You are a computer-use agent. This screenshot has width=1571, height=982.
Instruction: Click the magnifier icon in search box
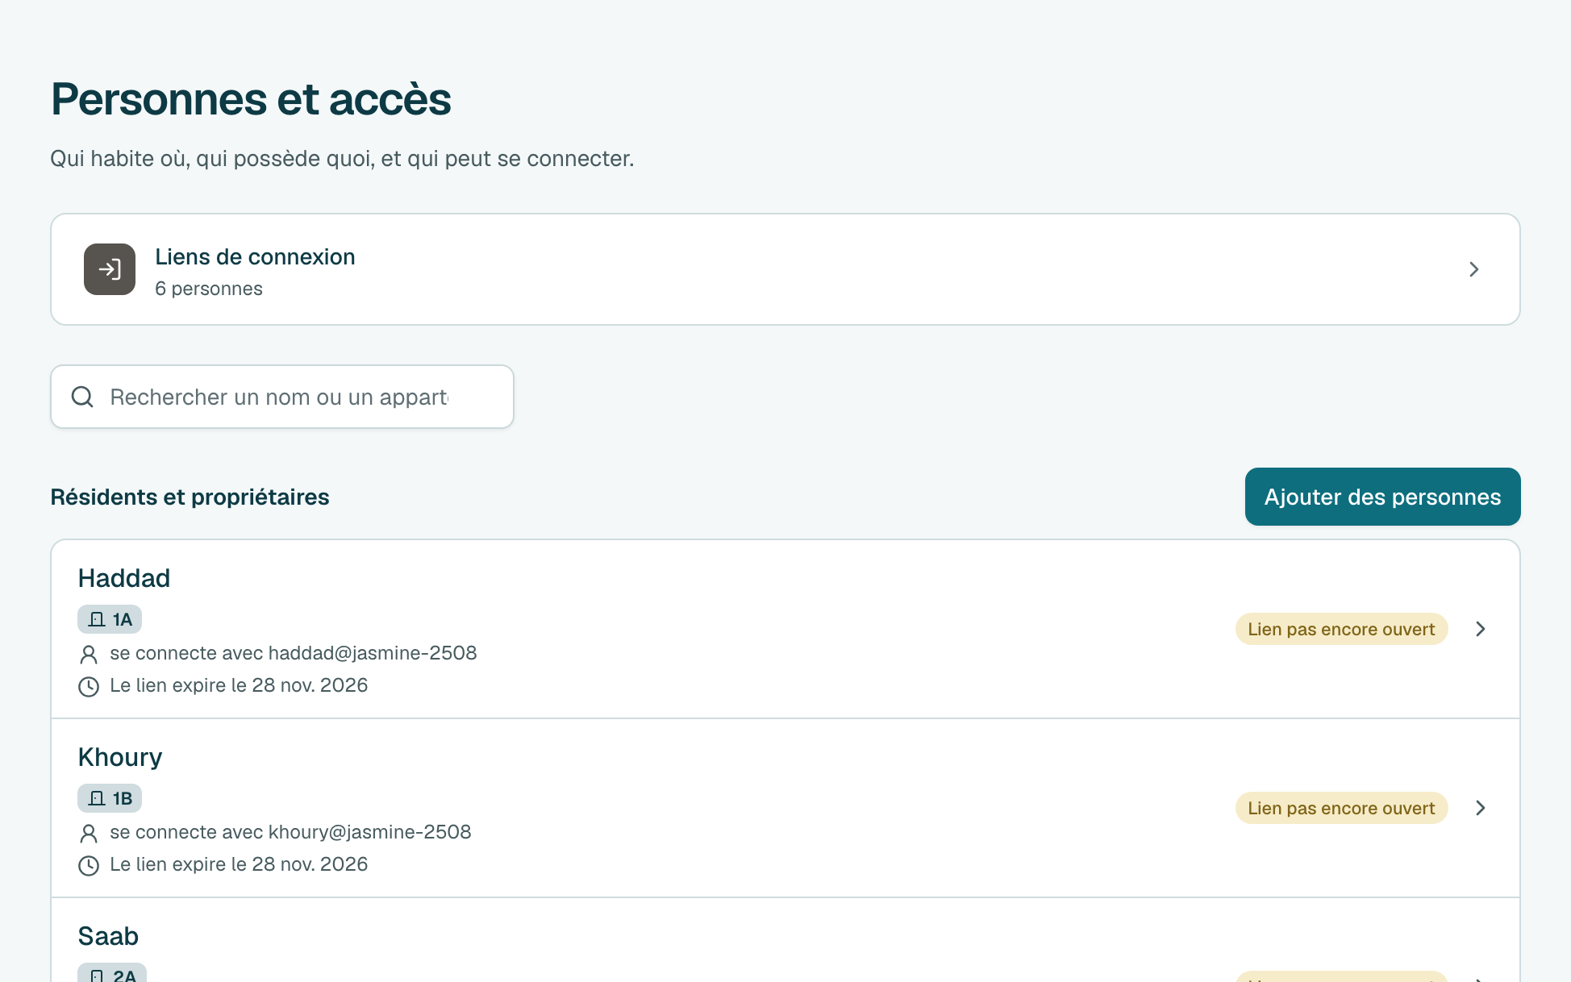pos(82,397)
